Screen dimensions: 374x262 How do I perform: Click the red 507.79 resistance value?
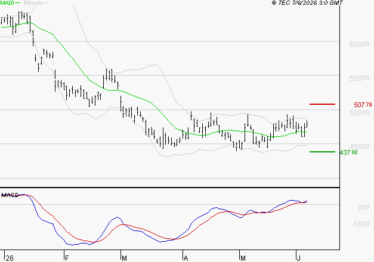363,105
